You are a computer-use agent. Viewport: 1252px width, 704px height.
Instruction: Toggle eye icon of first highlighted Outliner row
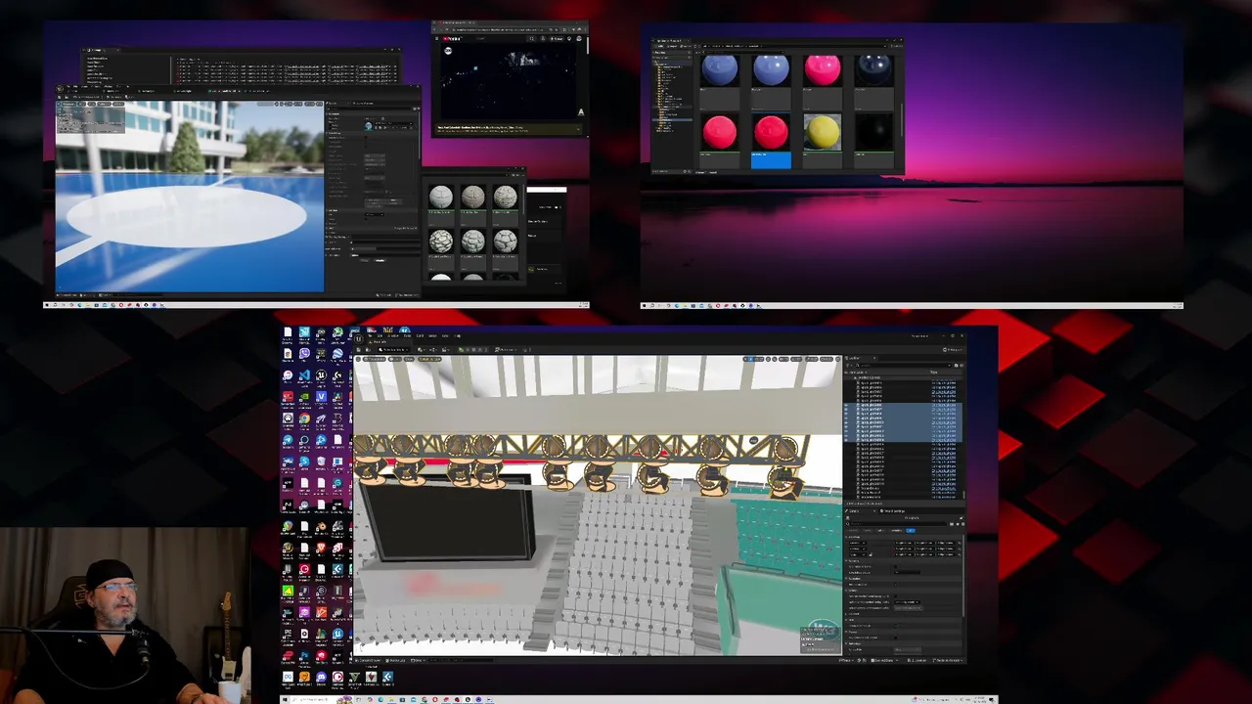pyautogui.click(x=846, y=405)
